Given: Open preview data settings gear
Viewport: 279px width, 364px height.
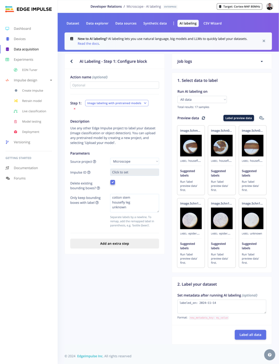Looking at the screenshot, I should (262, 118).
